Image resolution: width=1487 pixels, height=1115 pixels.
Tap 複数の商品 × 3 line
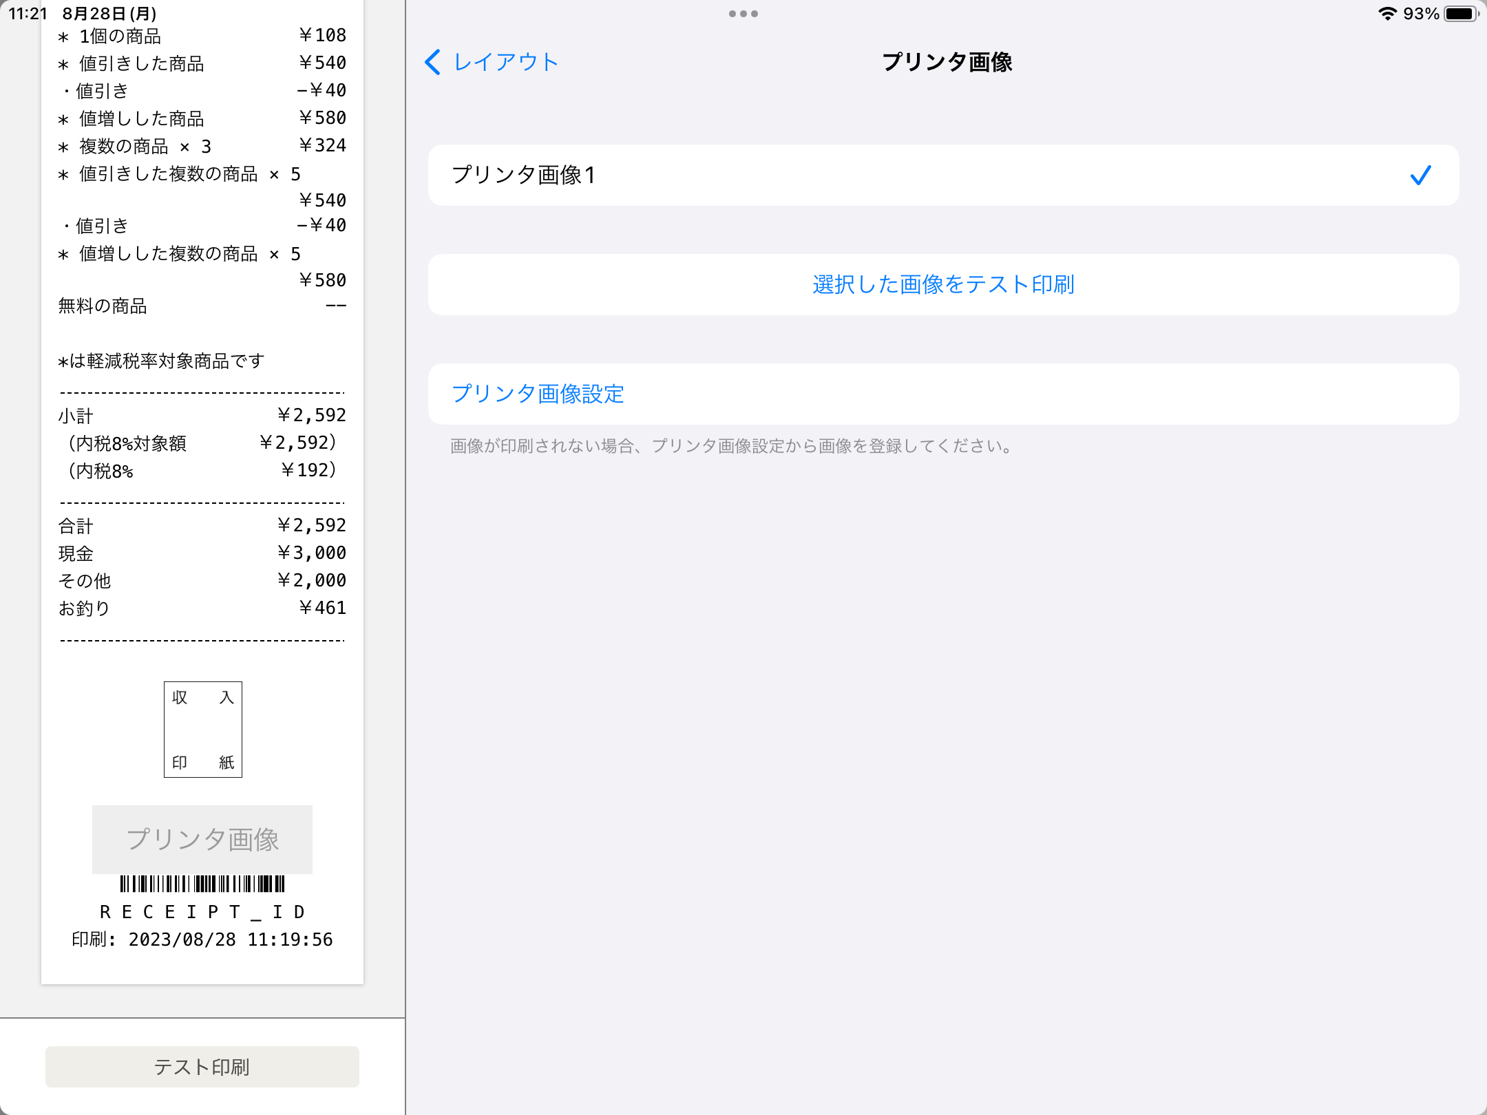[x=202, y=146]
